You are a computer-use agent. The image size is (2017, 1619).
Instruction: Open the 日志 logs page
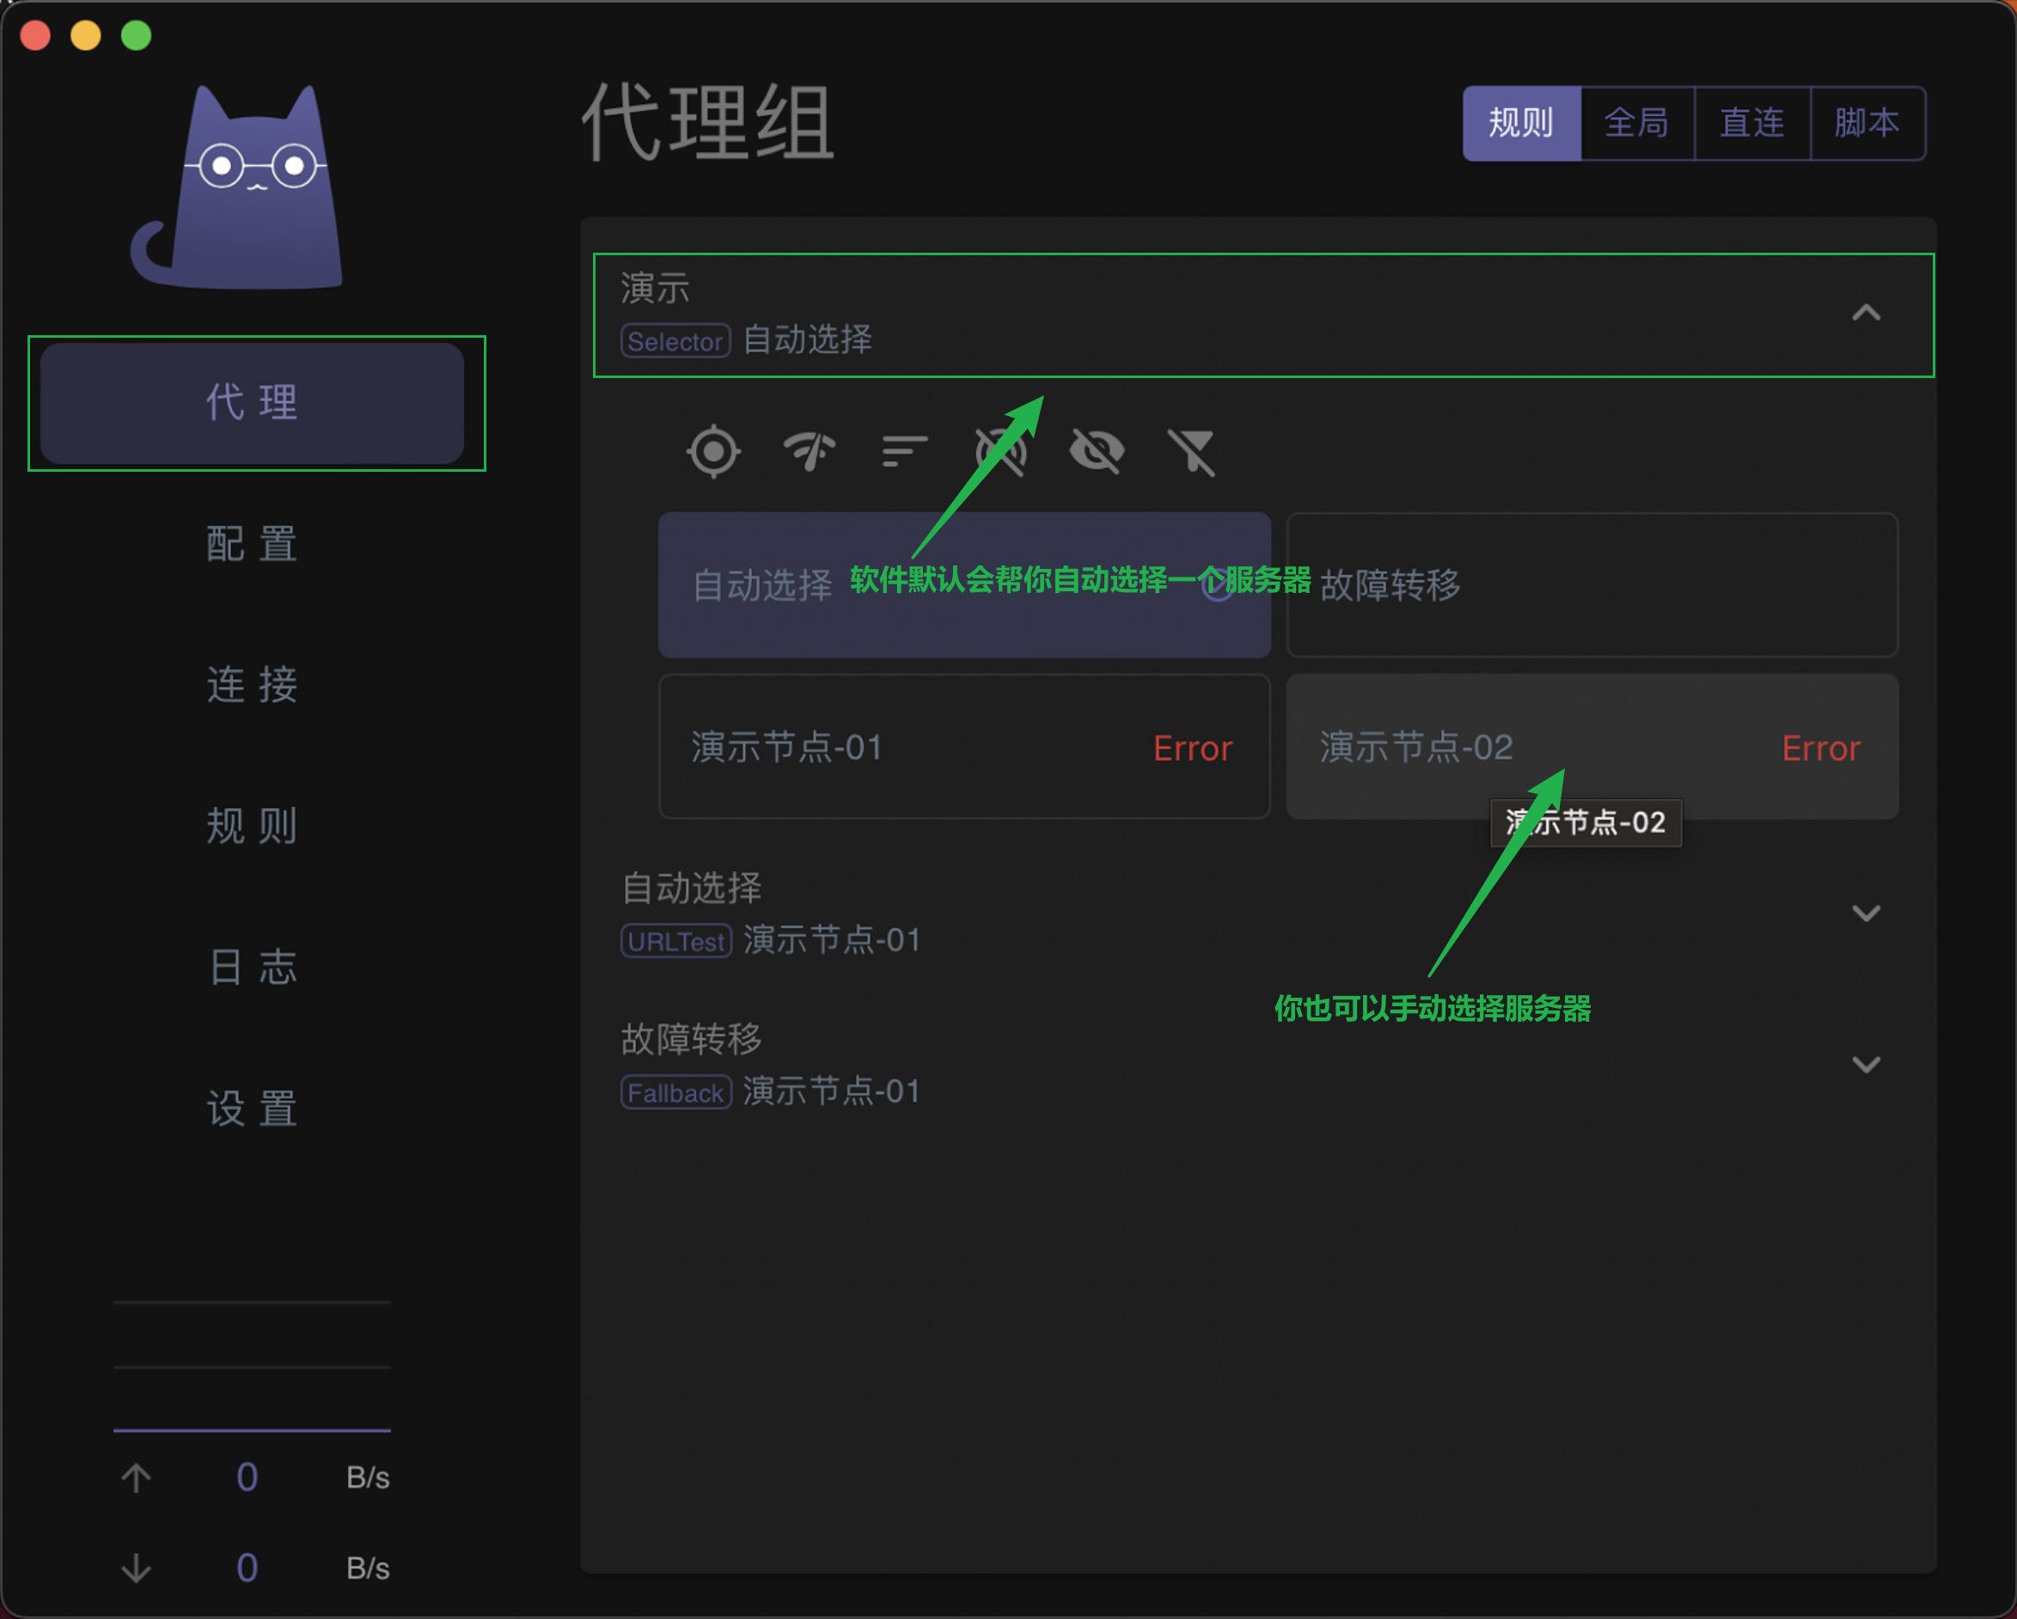click(252, 966)
